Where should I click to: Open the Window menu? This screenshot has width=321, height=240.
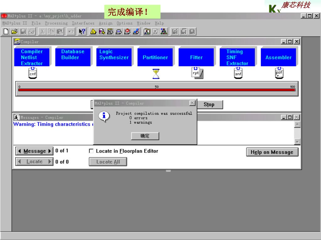pos(144,23)
